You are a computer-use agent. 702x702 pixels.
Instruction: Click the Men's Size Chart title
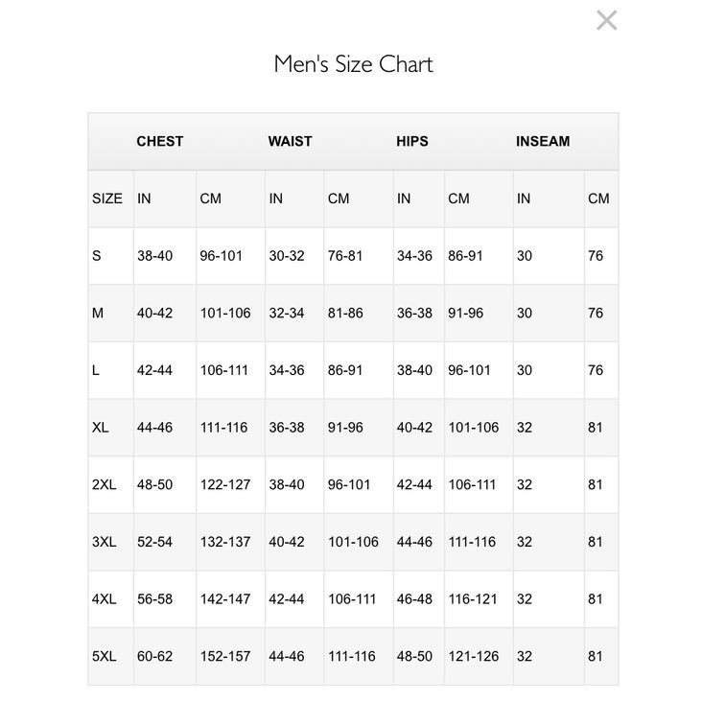tap(353, 64)
